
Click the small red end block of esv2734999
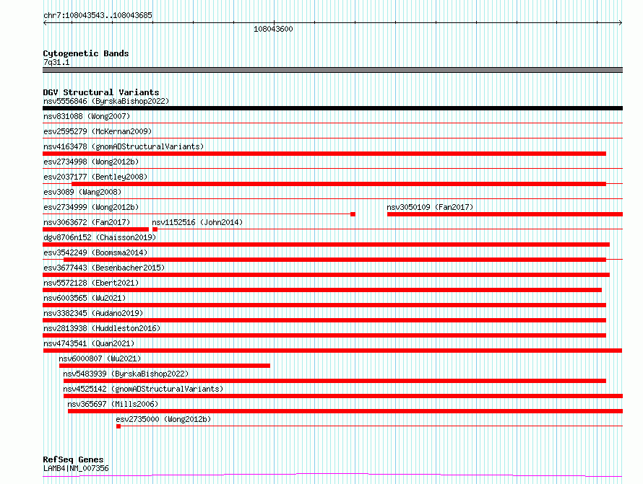tap(353, 214)
